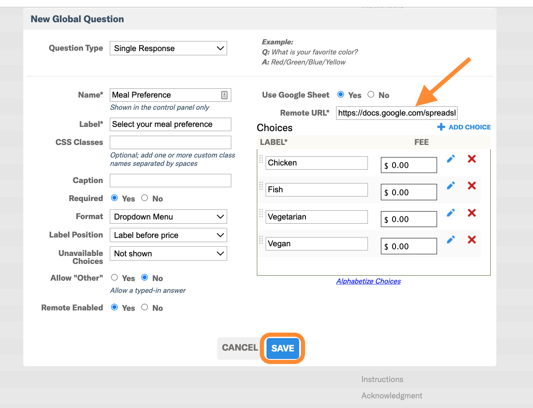Select No for Remote Enabled
The width and height of the screenshot is (533, 408).
tap(145, 307)
